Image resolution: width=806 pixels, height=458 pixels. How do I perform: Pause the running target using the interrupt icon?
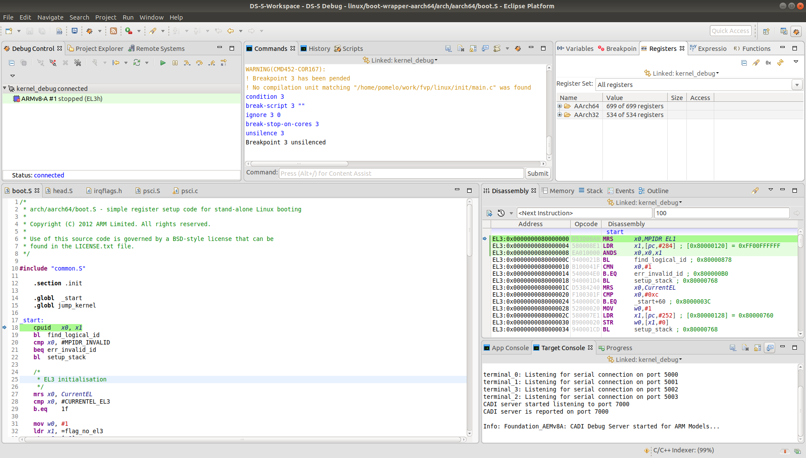(x=175, y=63)
